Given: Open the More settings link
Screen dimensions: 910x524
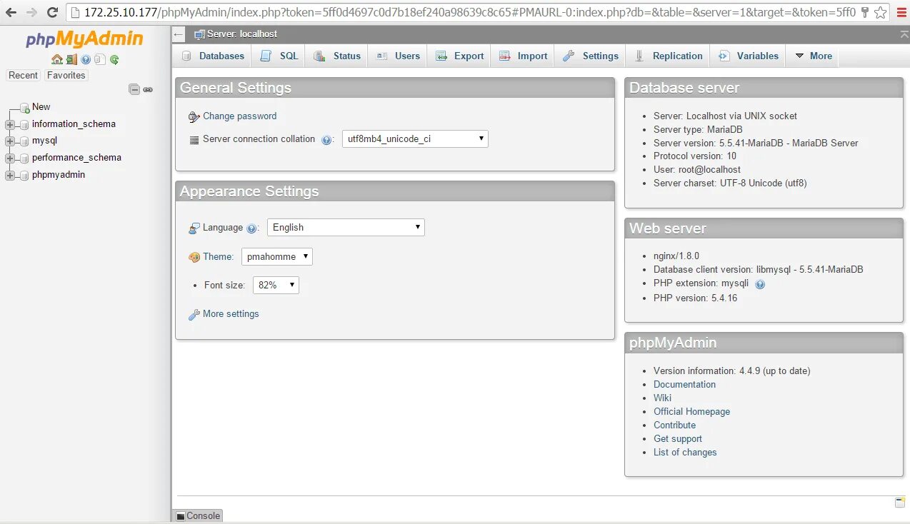Looking at the screenshot, I should tap(231, 314).
